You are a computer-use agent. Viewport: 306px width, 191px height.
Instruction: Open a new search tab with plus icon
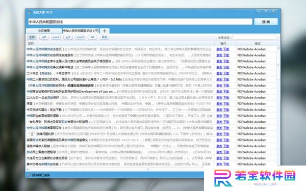(x=105, y=31)
